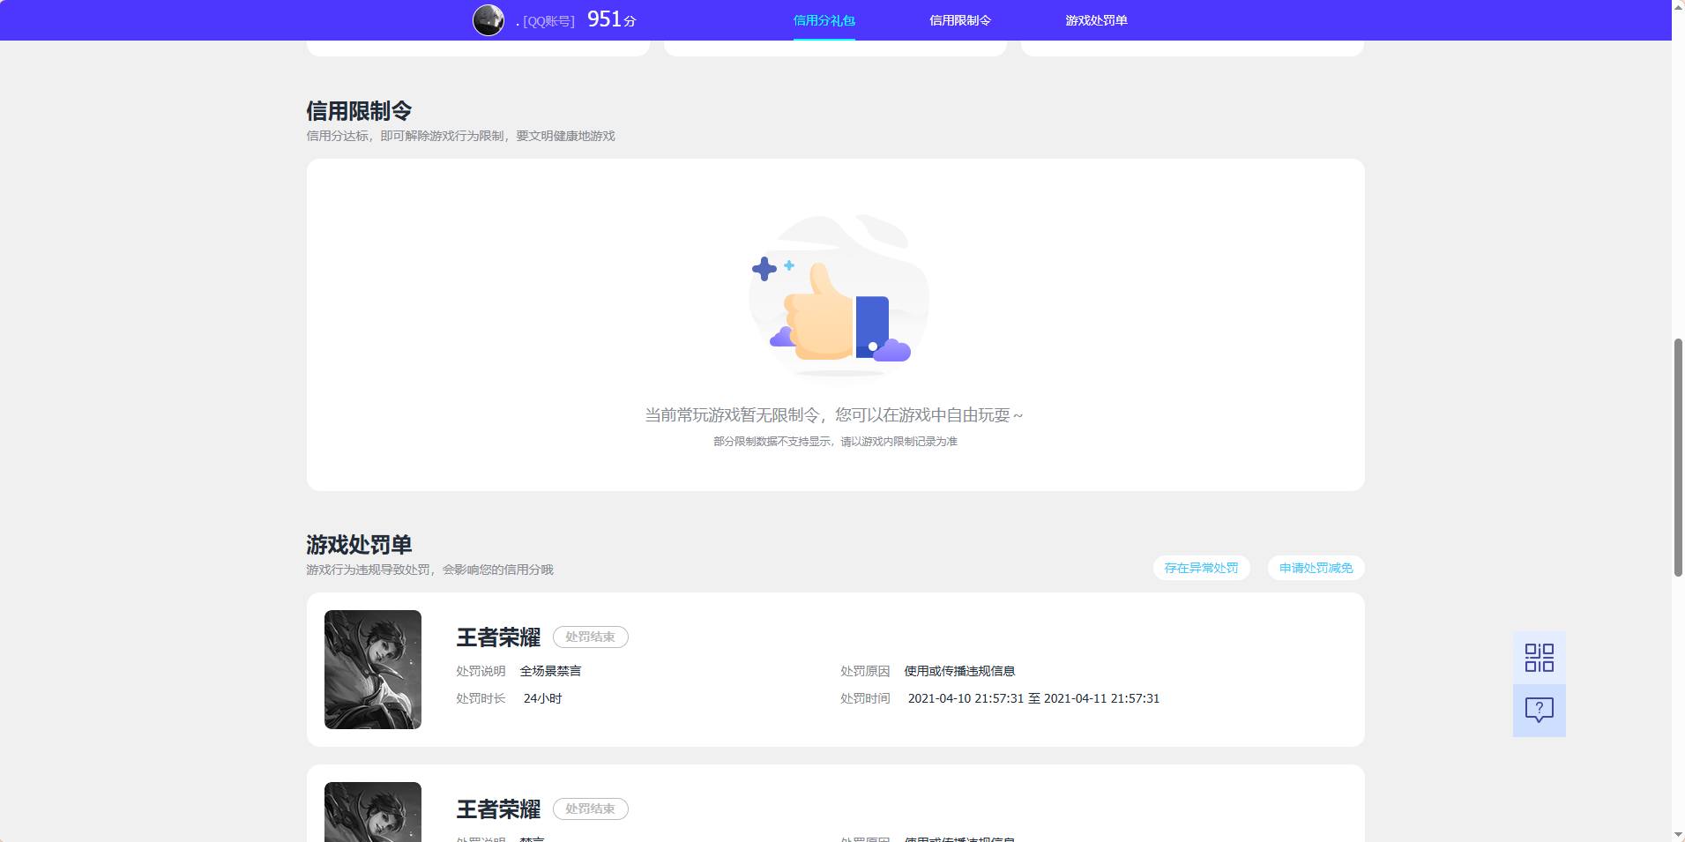
Task: Click the 部分限制数据不支持显示 note
Action: pos(835,442)
